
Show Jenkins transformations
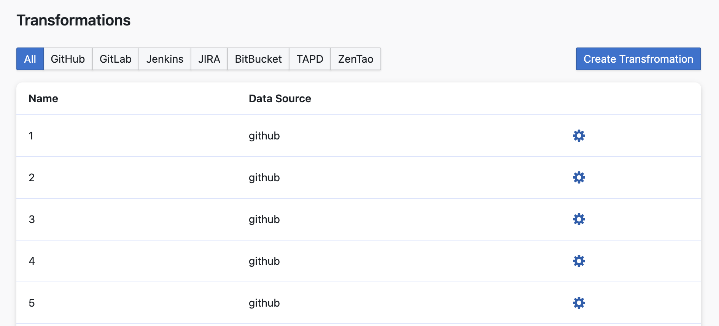[x=165, y=59]
